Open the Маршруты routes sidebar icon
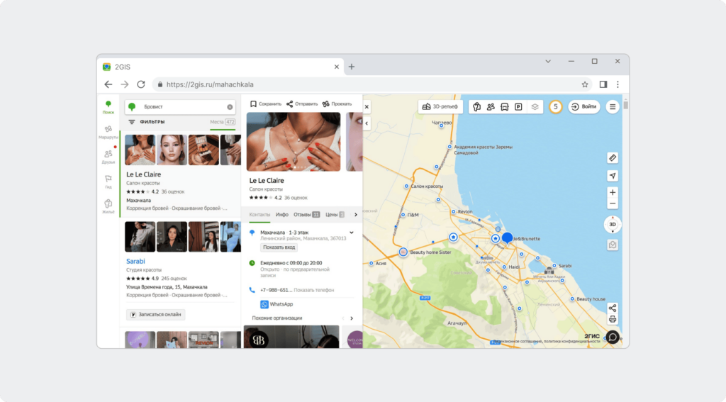This screenshot has width=726, height=402. (x=108, y=131)
